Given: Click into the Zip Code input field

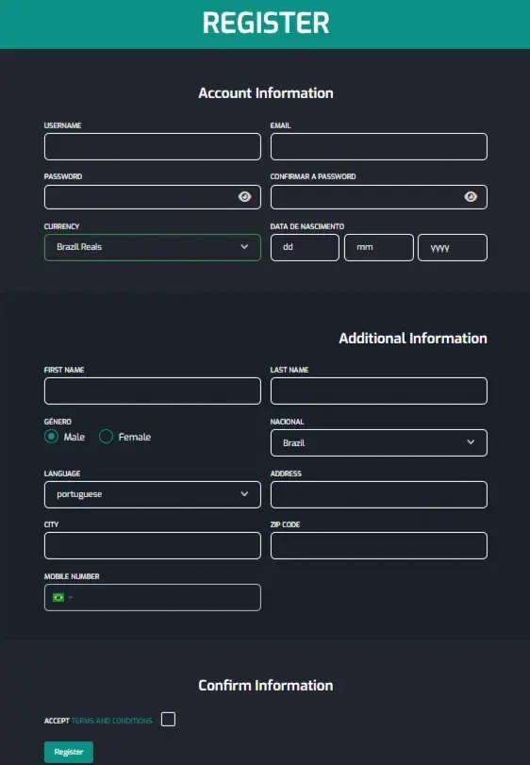Looking at the screenshot, I should tap(379, 545).
